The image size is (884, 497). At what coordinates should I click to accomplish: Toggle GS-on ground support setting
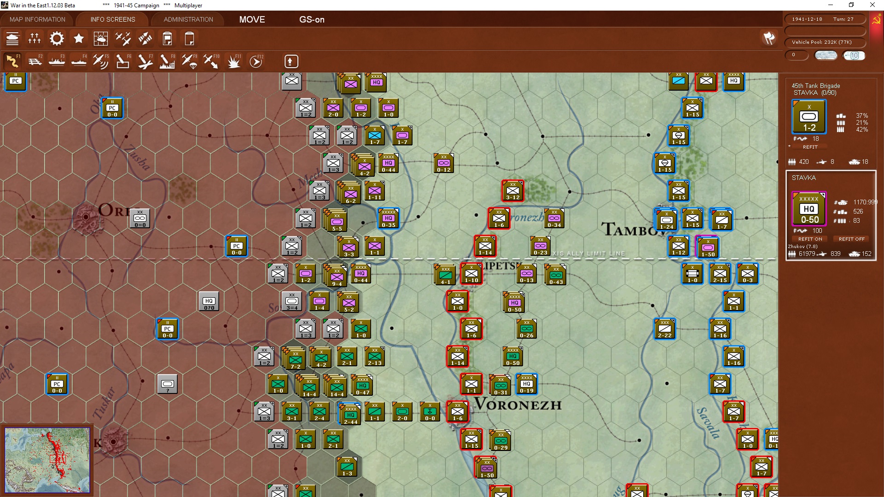pyautogui.click(x=312, y=19)
